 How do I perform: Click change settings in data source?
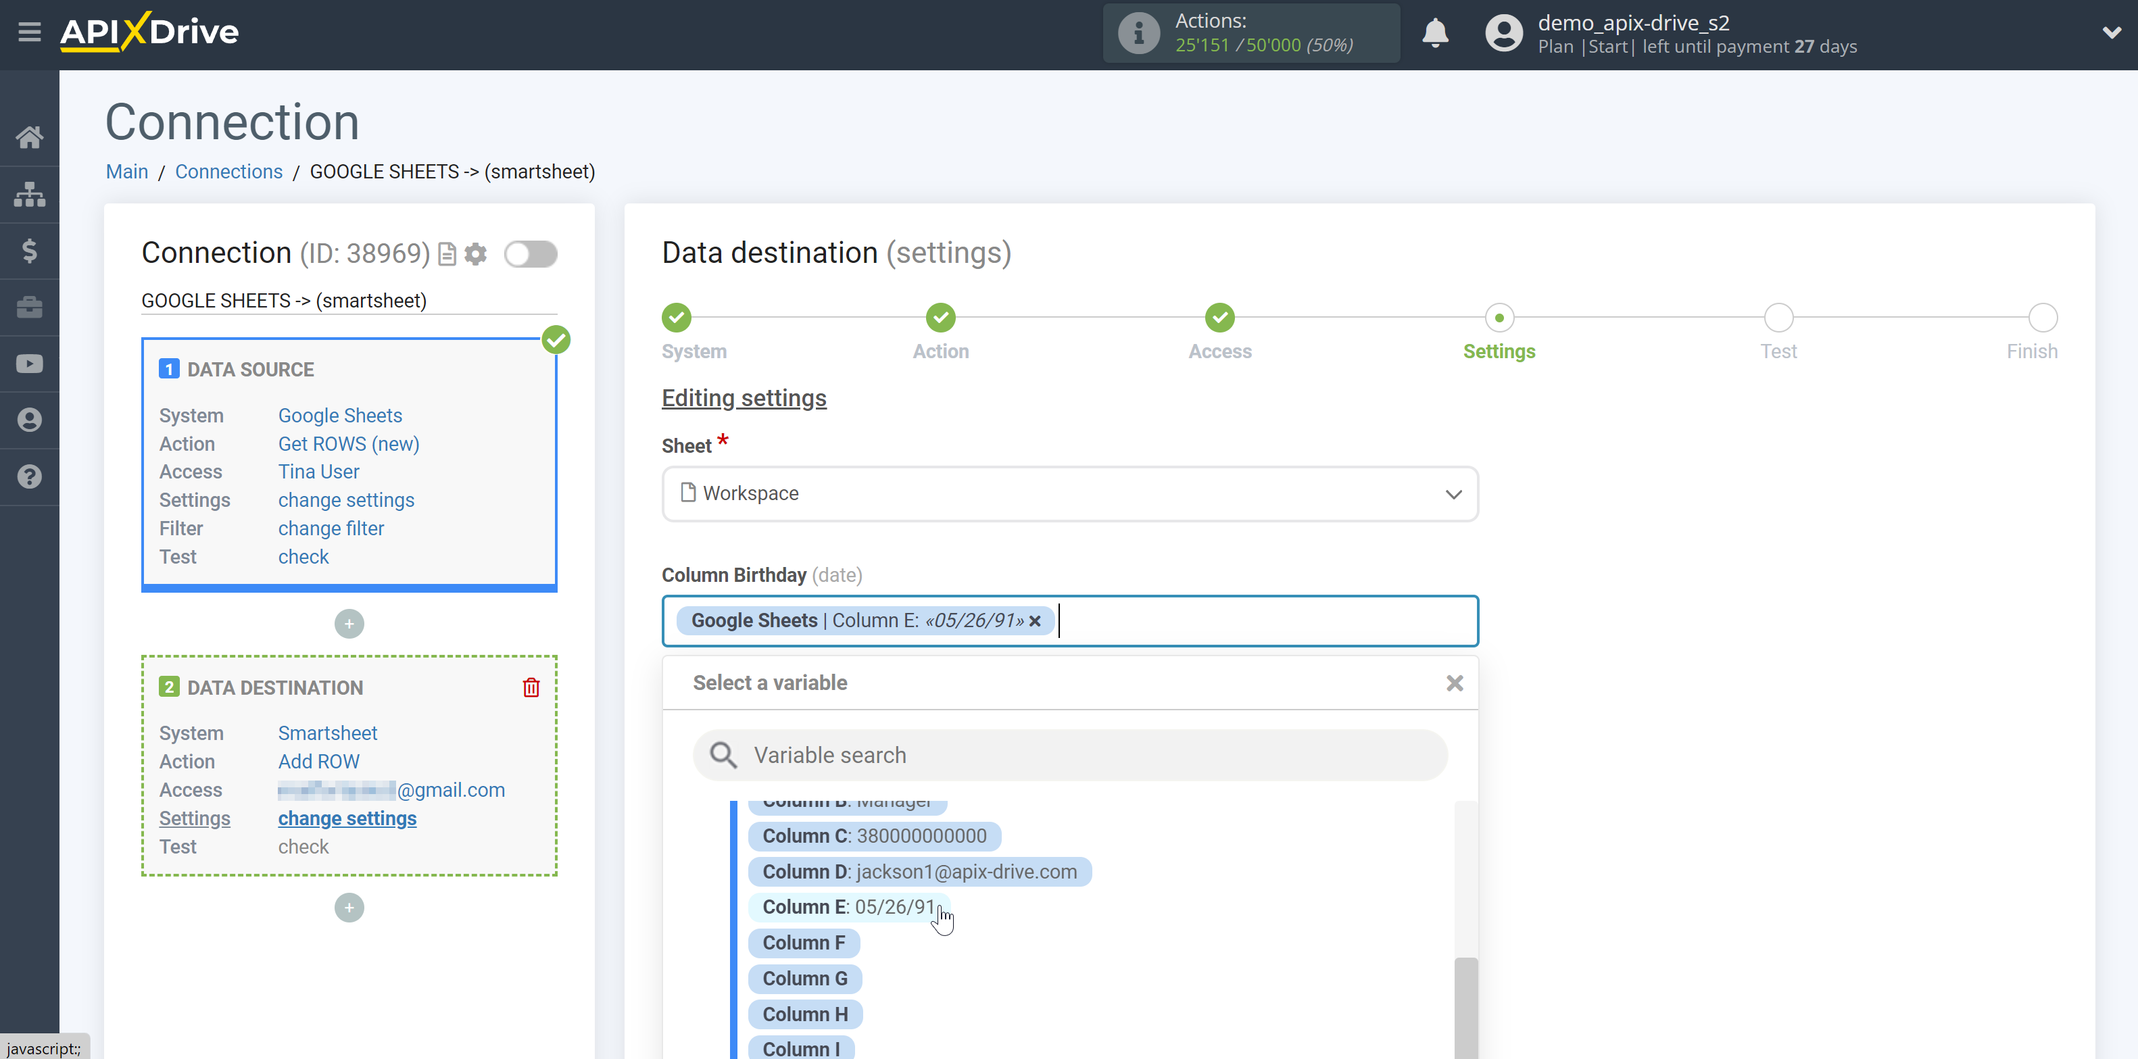pyautogui.click(x=346, y=501)
